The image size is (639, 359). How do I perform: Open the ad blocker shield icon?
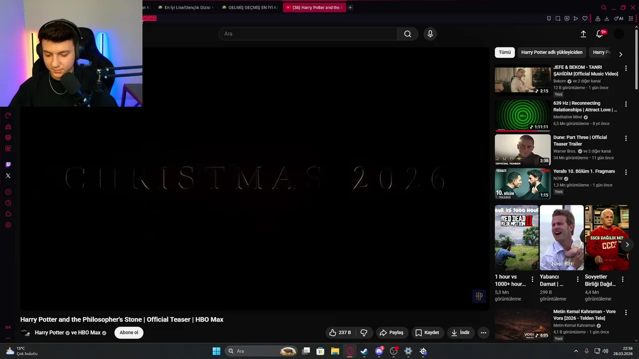[x=567, y=18]
